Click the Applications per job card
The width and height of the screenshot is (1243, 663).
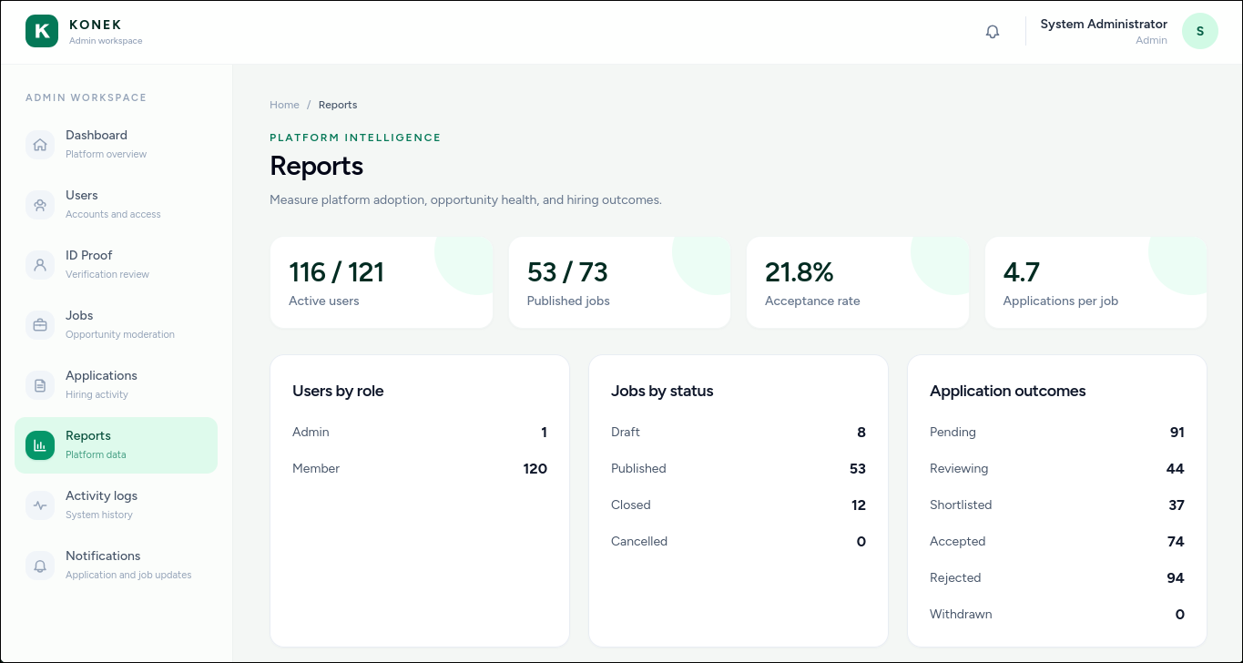click(1095, 282)
